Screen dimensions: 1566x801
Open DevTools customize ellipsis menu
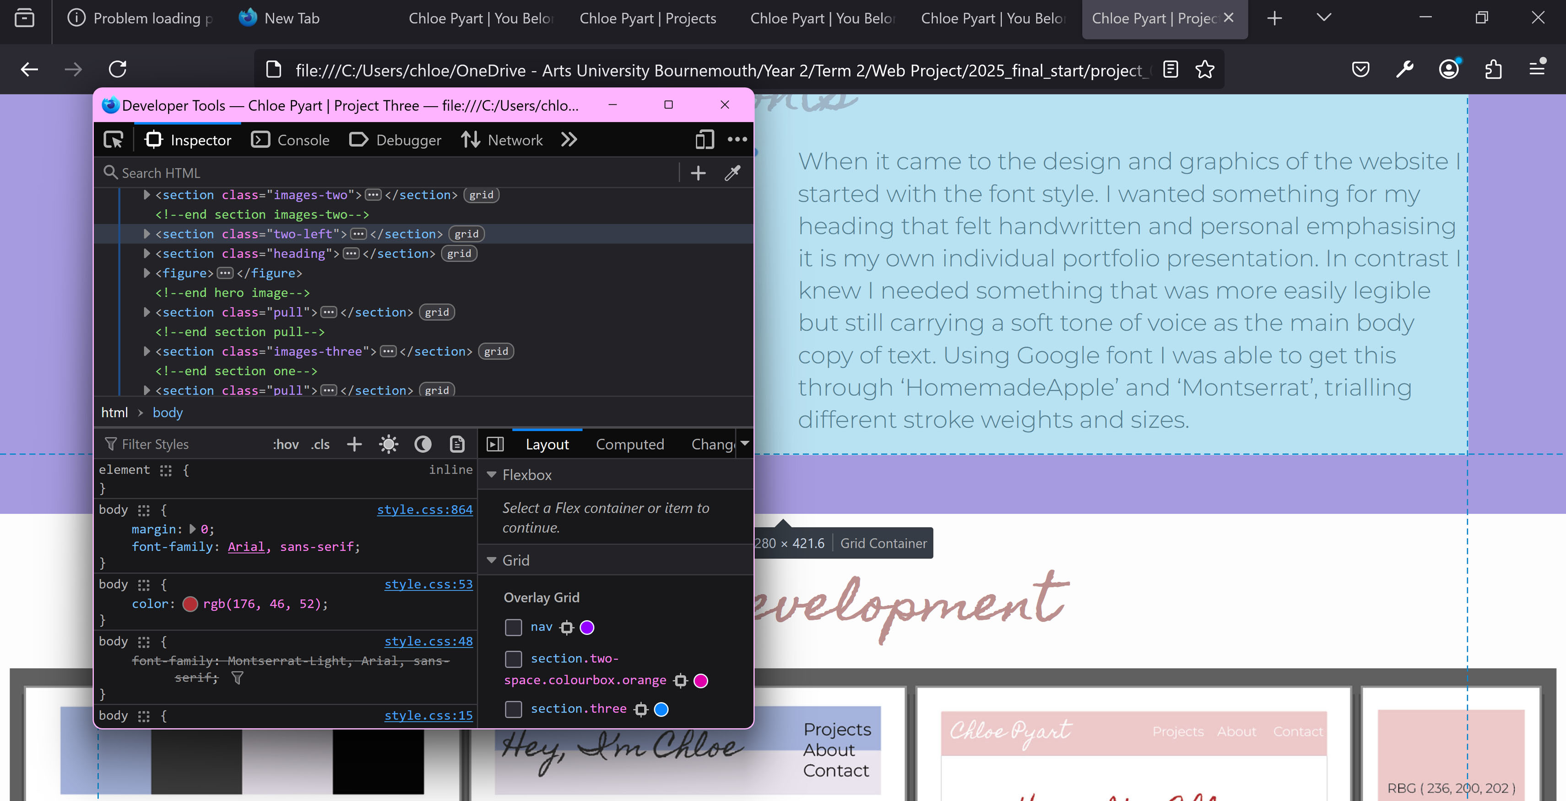(737, 140)
